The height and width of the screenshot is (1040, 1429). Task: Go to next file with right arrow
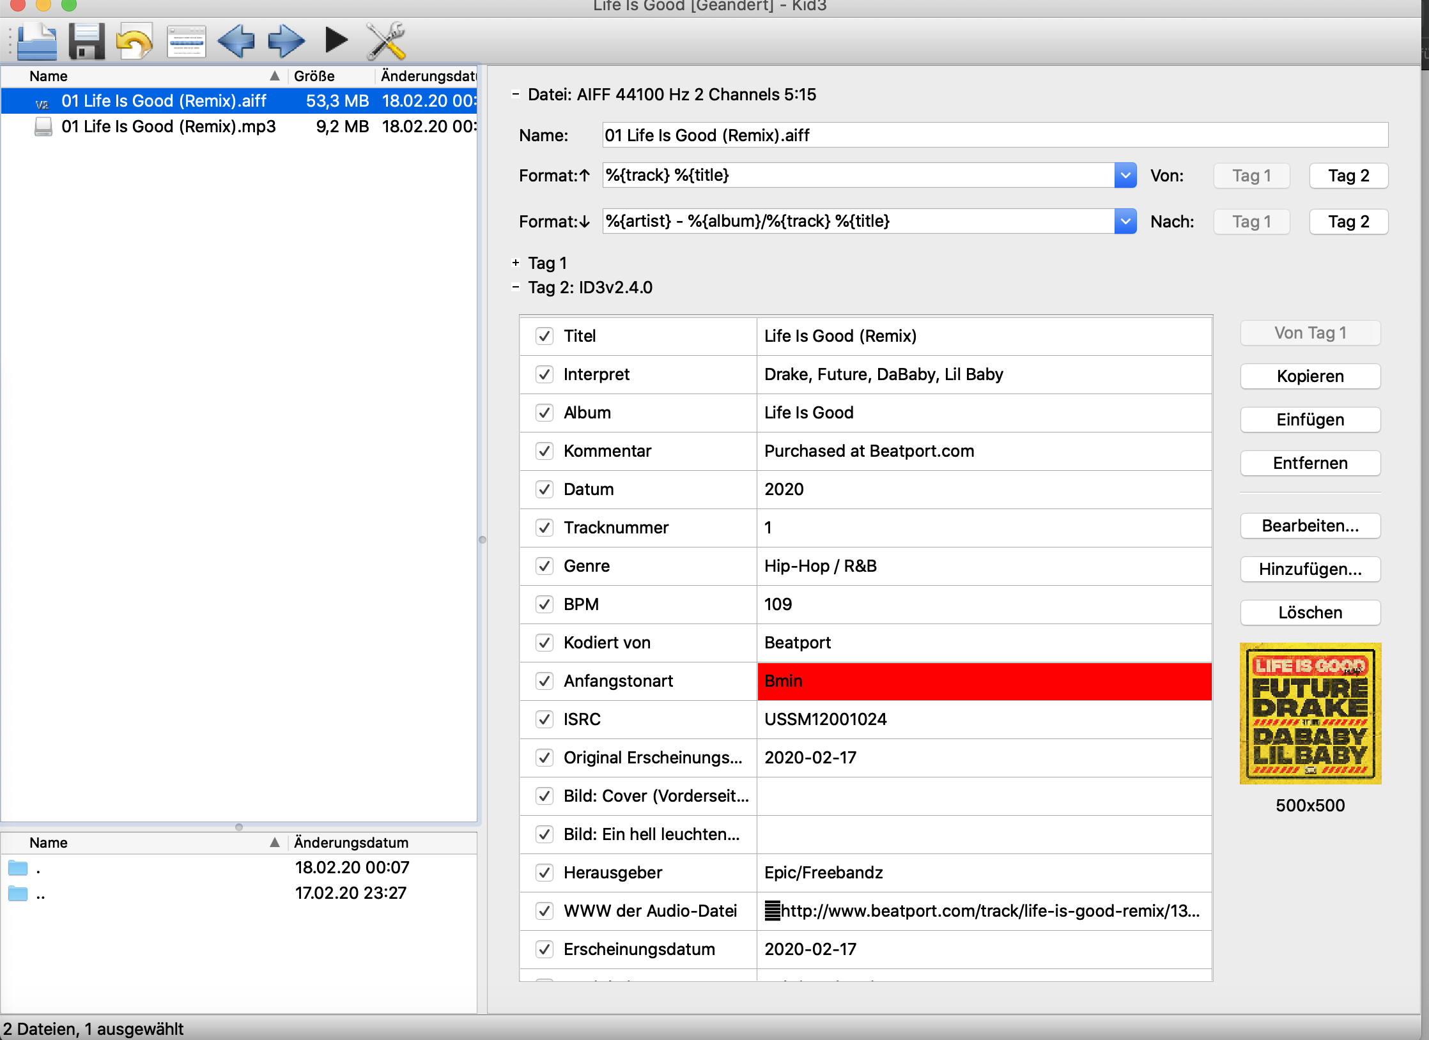coord(286,42)
